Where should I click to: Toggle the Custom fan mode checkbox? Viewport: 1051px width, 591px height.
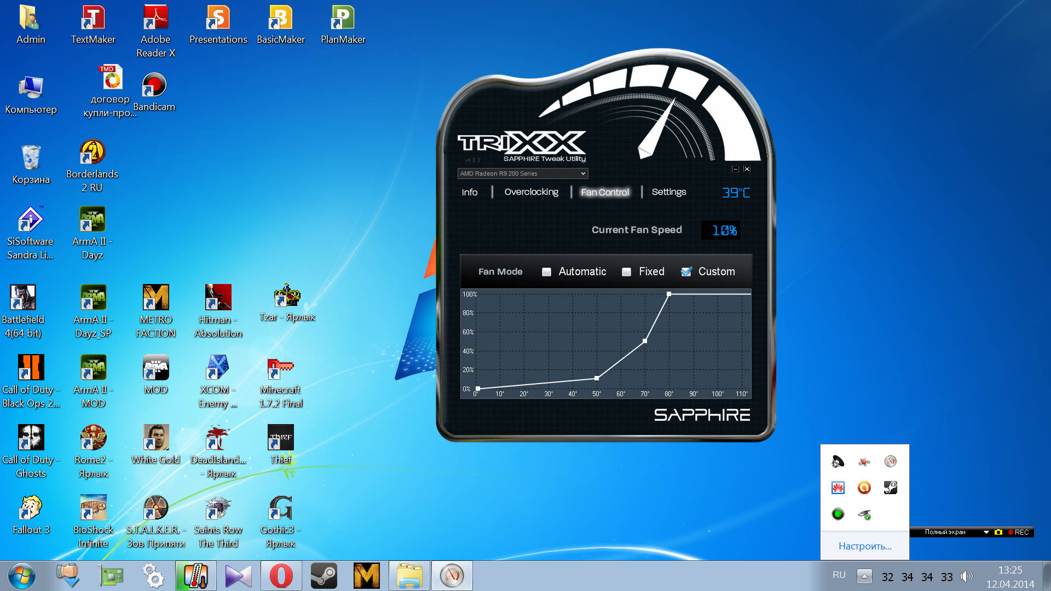coord(686,272)
